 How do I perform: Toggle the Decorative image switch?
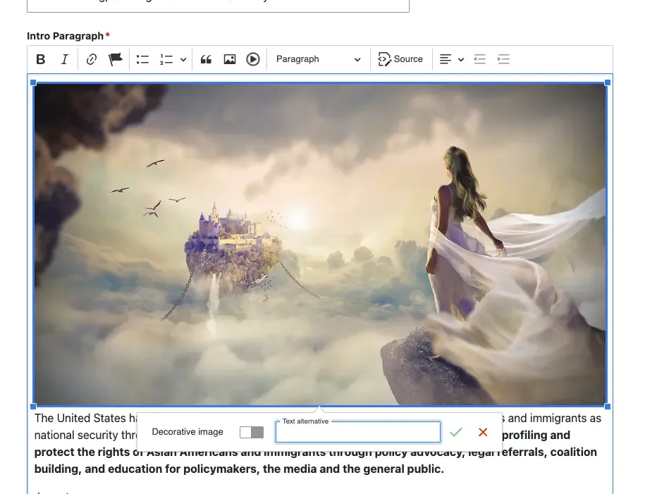[x=252, y=432]
